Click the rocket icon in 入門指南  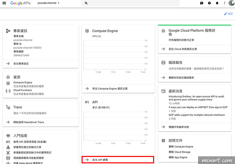8,147
